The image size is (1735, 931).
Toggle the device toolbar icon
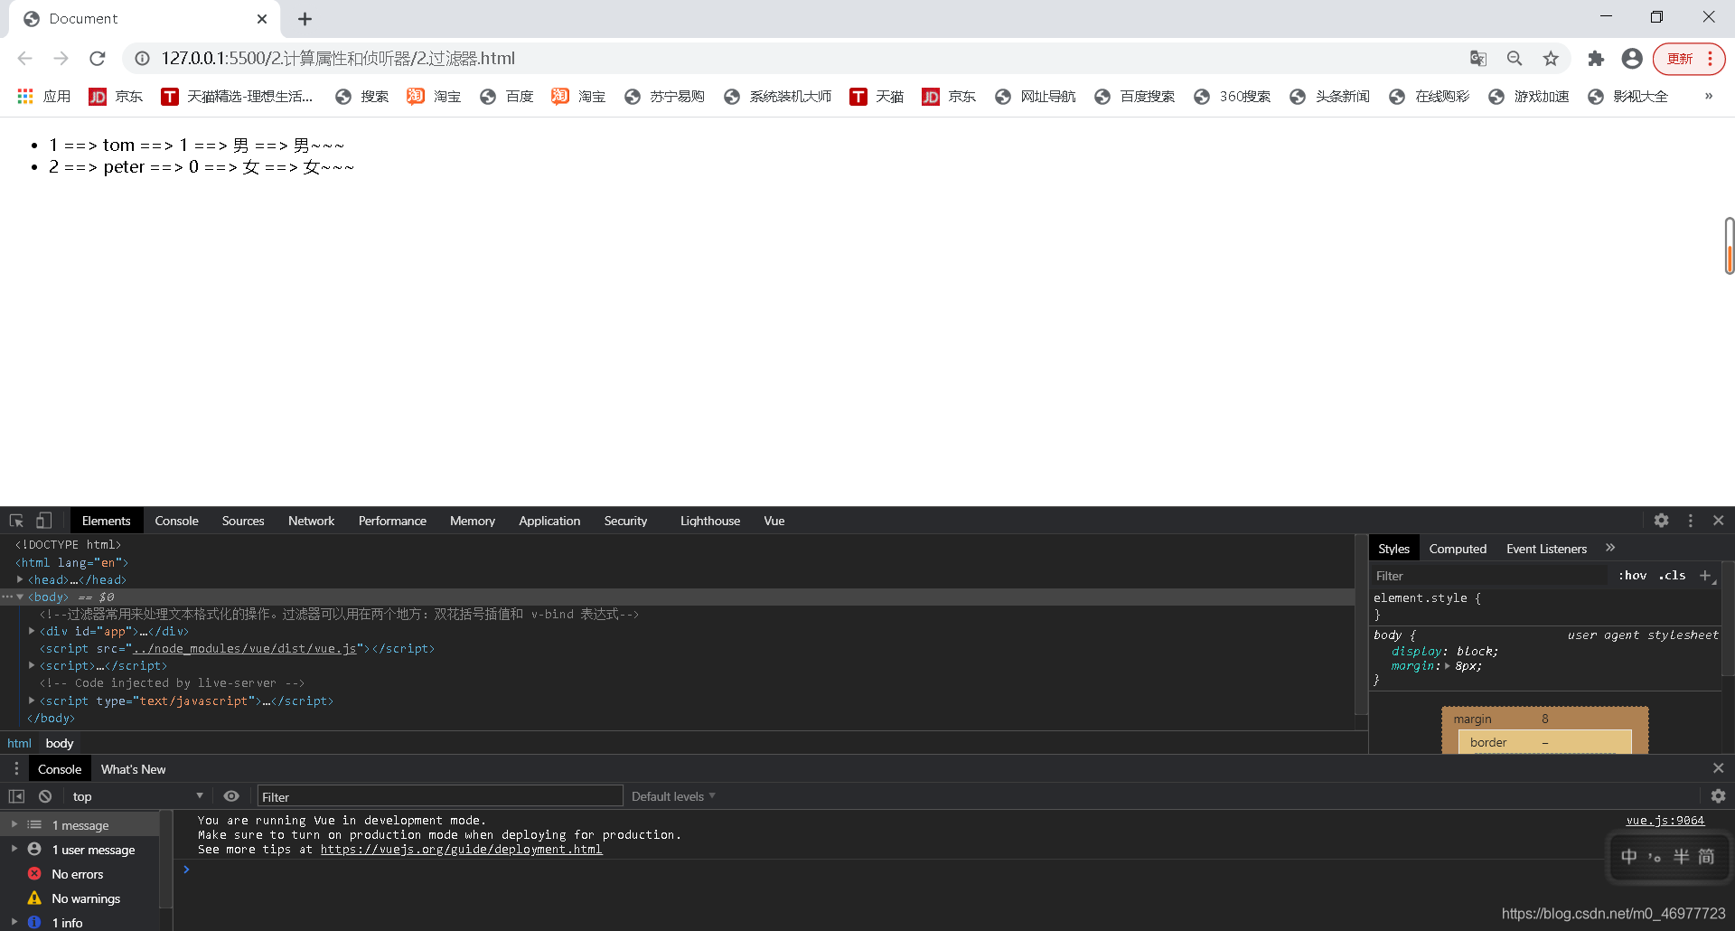(43, 521)
